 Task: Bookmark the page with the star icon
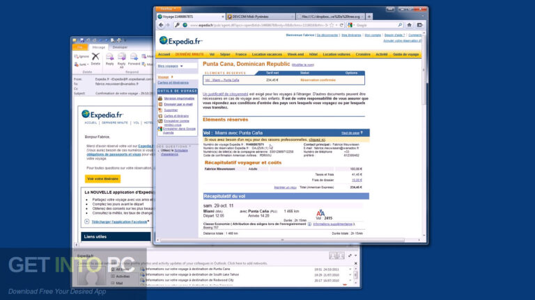332,25
